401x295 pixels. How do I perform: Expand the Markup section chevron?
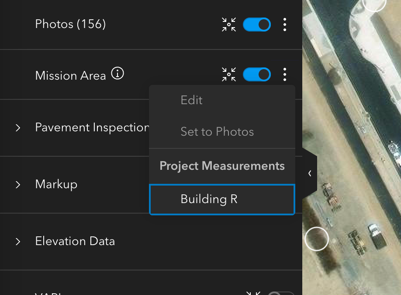point(18,185)
